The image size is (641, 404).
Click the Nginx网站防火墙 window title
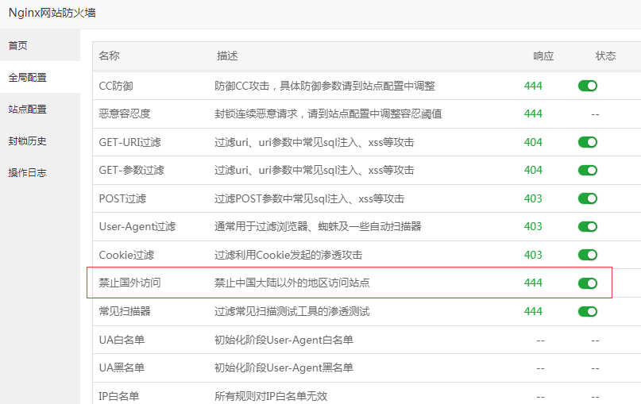52,13
